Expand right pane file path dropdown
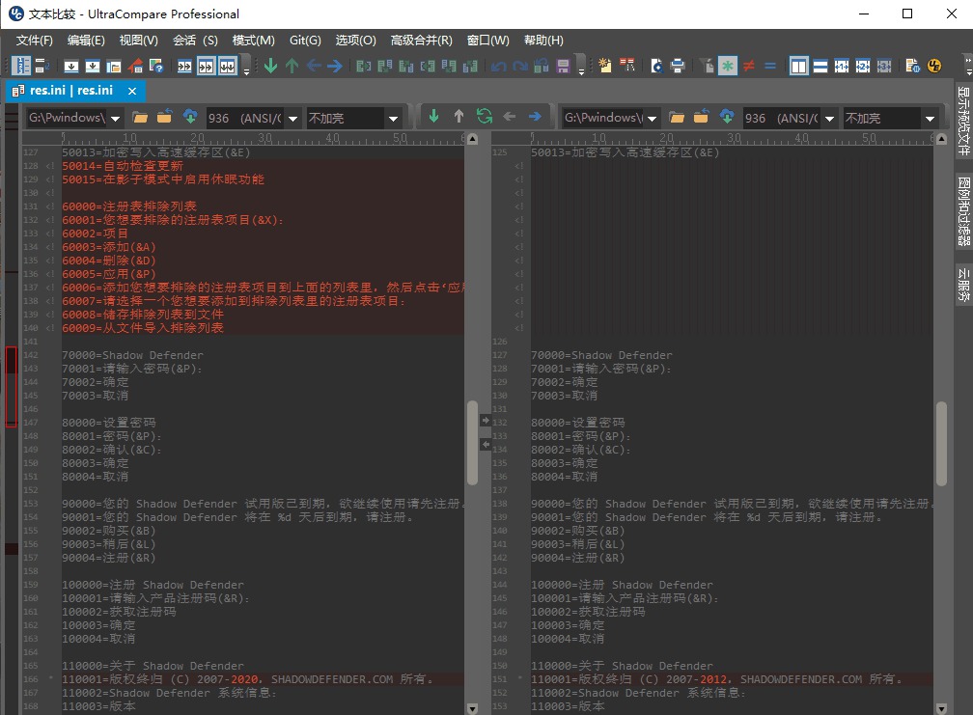Image resolution: width=973 pixels, height=715 pixels. pos(652,118)
